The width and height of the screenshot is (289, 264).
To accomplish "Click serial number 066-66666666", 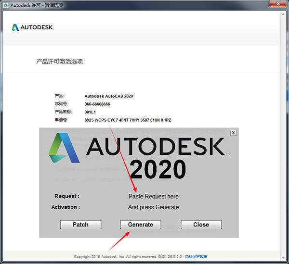I will (x=97, y=104).
